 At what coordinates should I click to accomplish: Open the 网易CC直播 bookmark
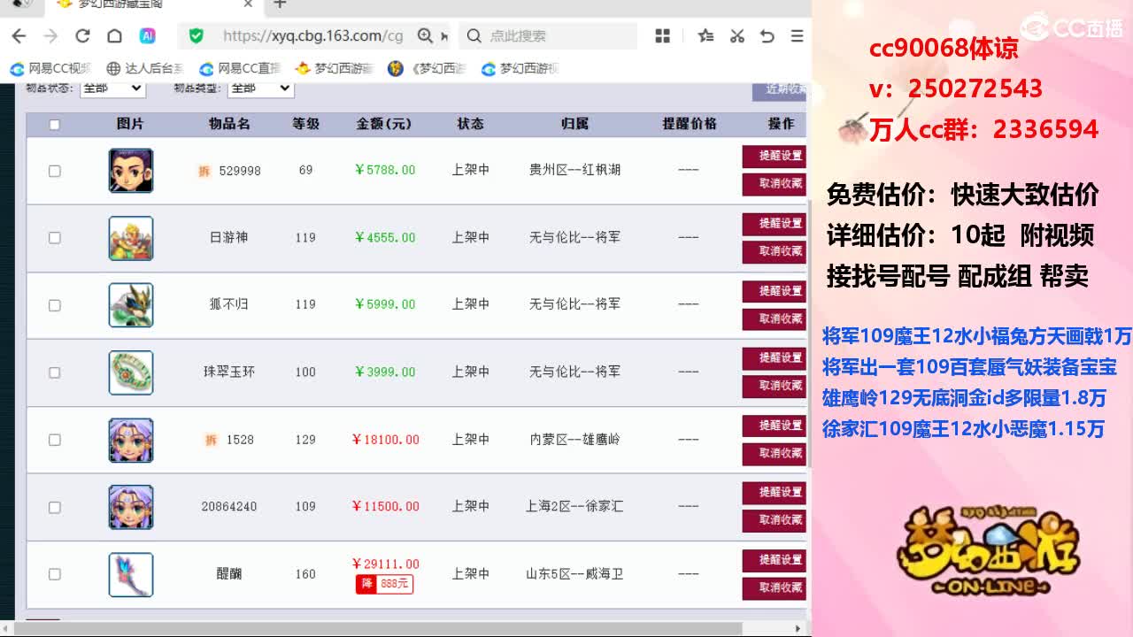pos(240,68)
